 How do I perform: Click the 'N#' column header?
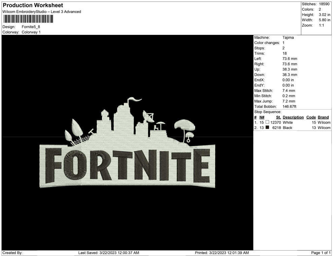tap(262, 117)
